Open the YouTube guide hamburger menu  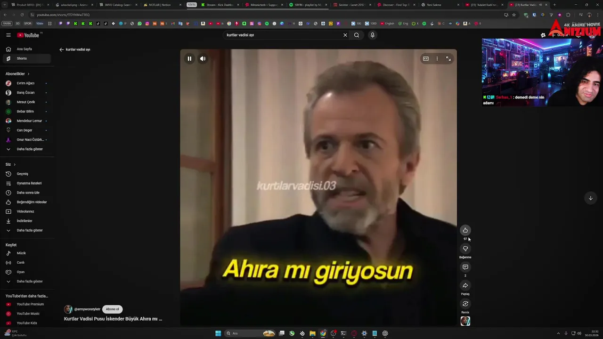8,35
